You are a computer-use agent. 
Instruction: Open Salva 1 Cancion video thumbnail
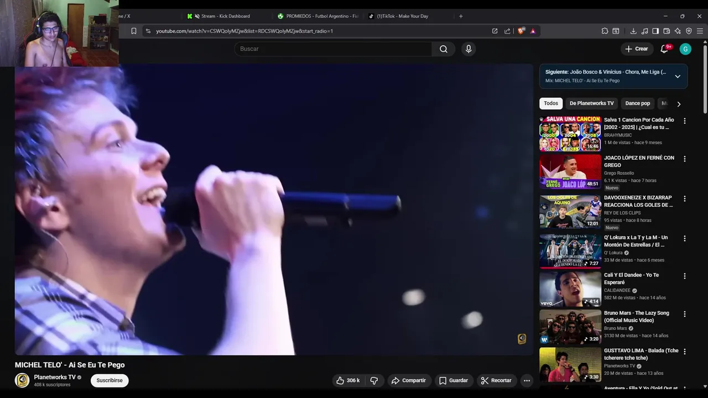point(570,133)
